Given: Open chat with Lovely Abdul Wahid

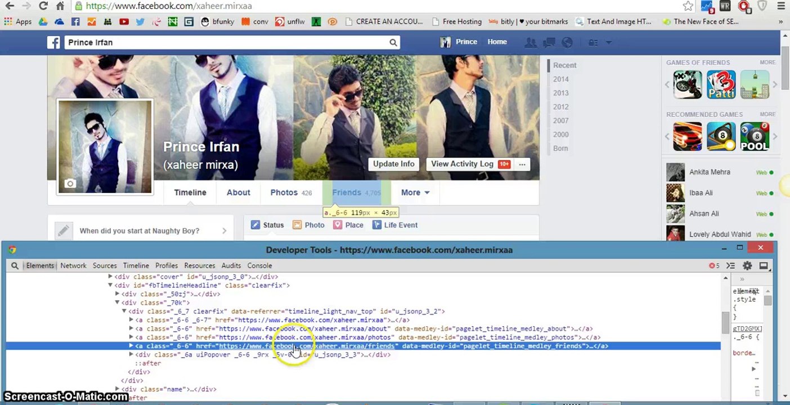Looking at the screenshot, I should click(720, 234).
